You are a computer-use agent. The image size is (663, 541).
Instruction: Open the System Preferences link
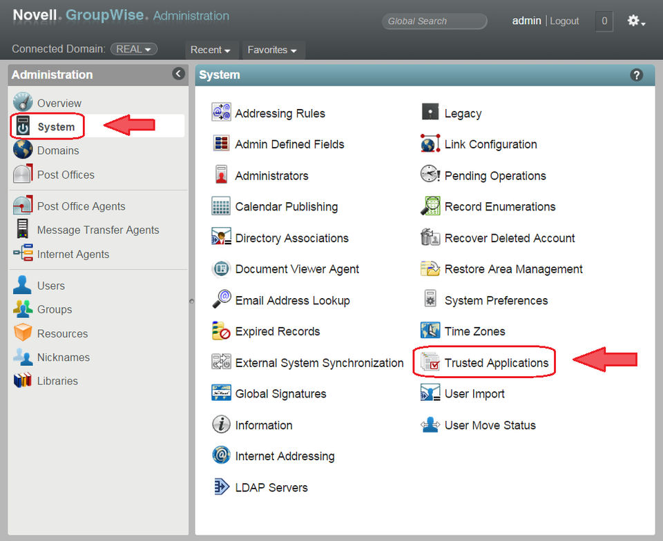tap(496, 300)
